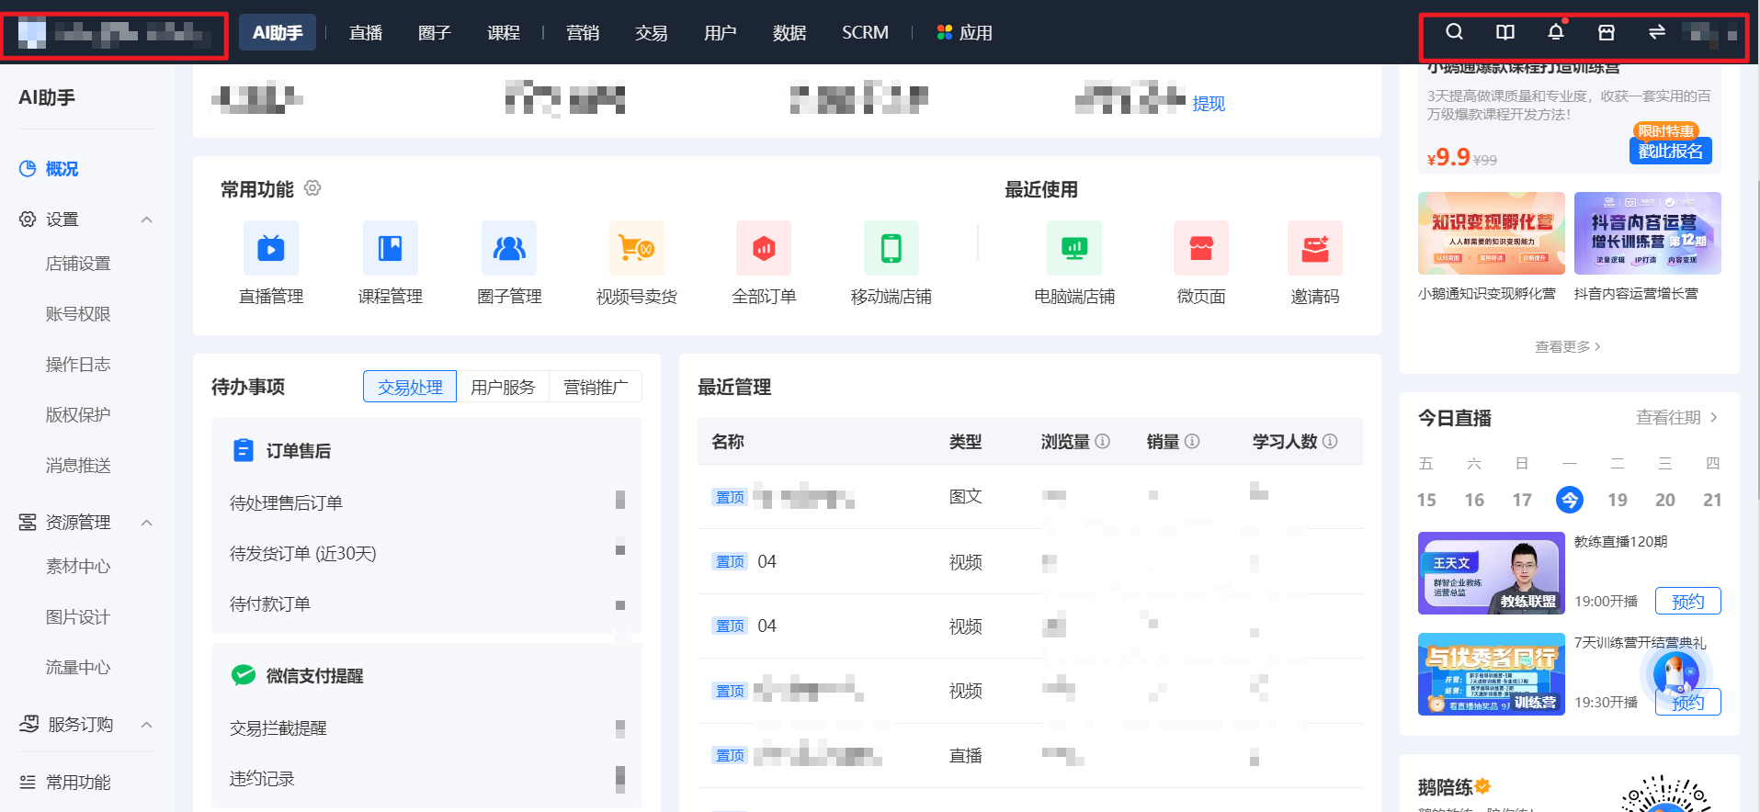Open the 直播管理 shortcut icon

[x=271, y=248]
